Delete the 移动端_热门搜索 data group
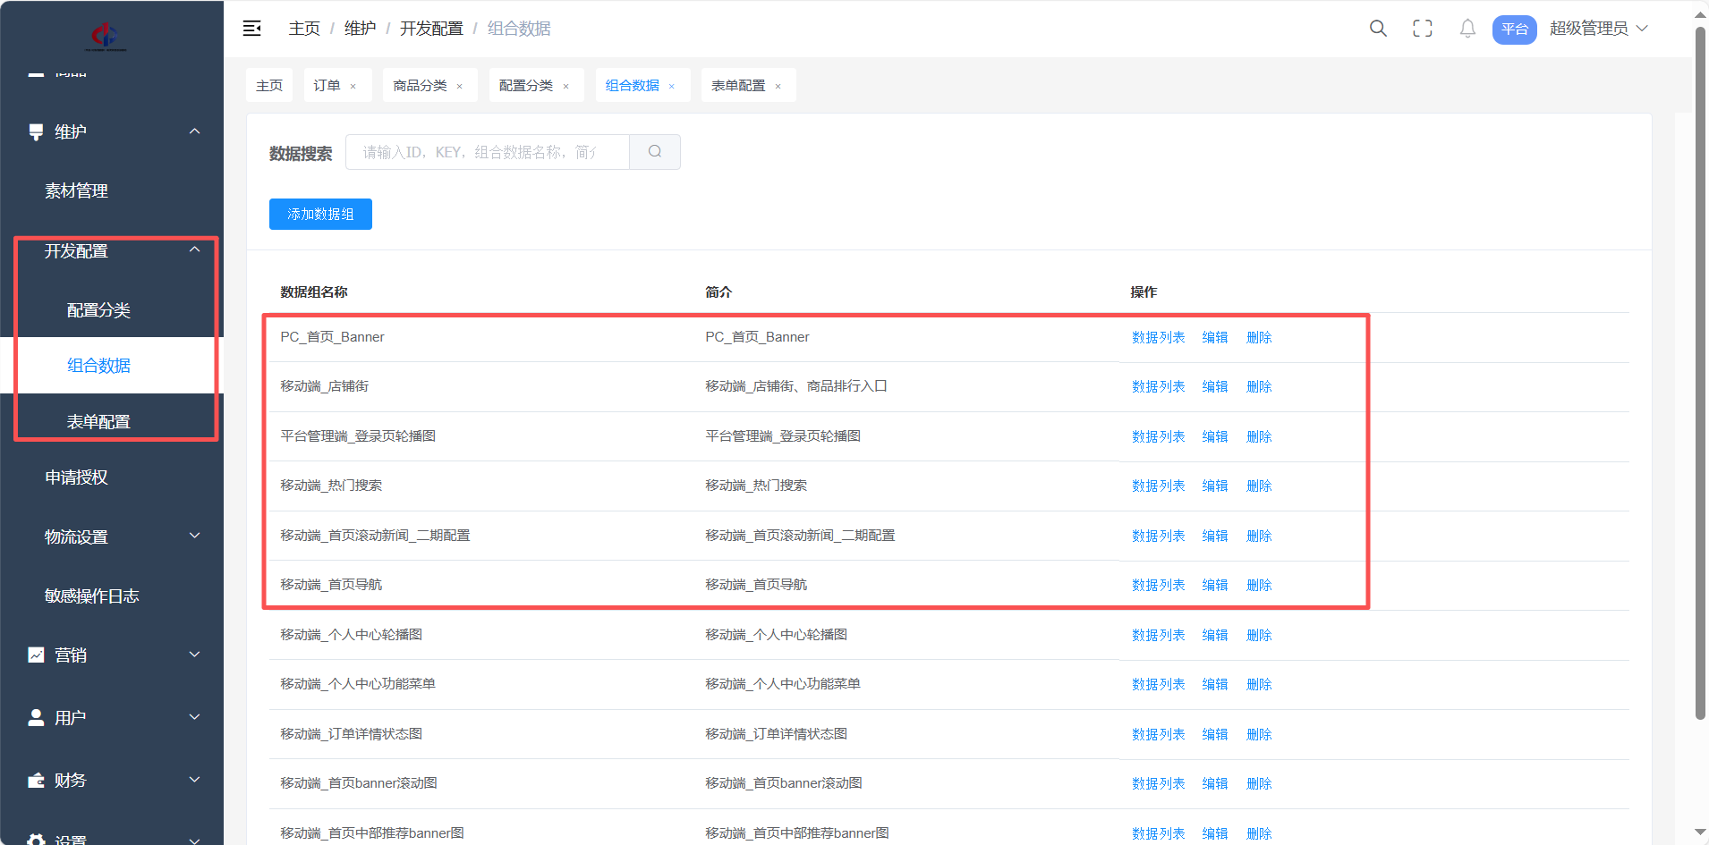Viewport: 1709px width, 845px height. [x=1259, y=486]
